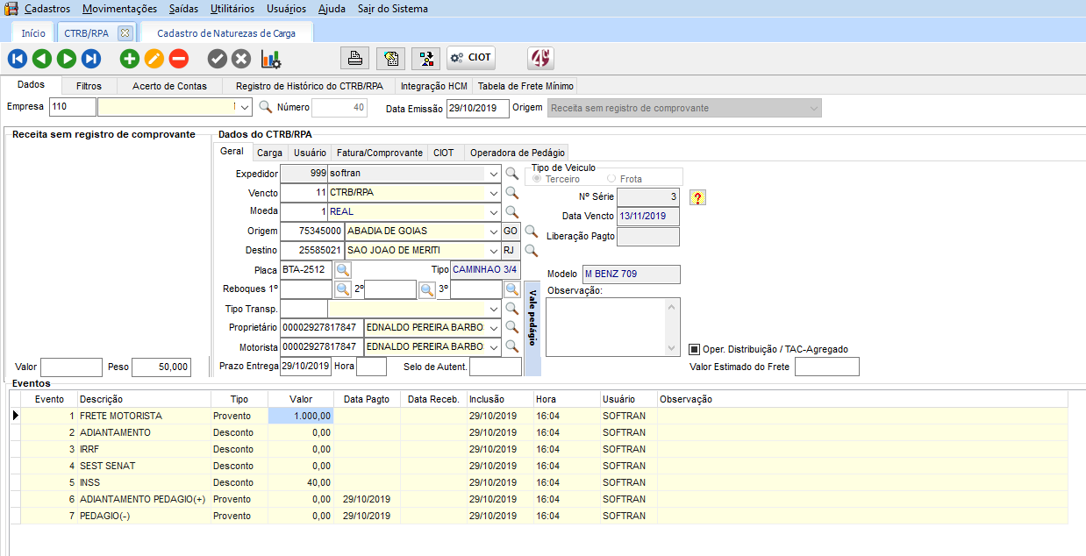Add a new record with green plus

[130, 59]
